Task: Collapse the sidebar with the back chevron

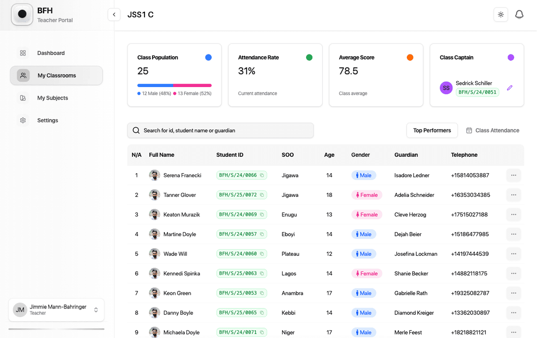Action: pyautogui.click(x=114, y=14)
